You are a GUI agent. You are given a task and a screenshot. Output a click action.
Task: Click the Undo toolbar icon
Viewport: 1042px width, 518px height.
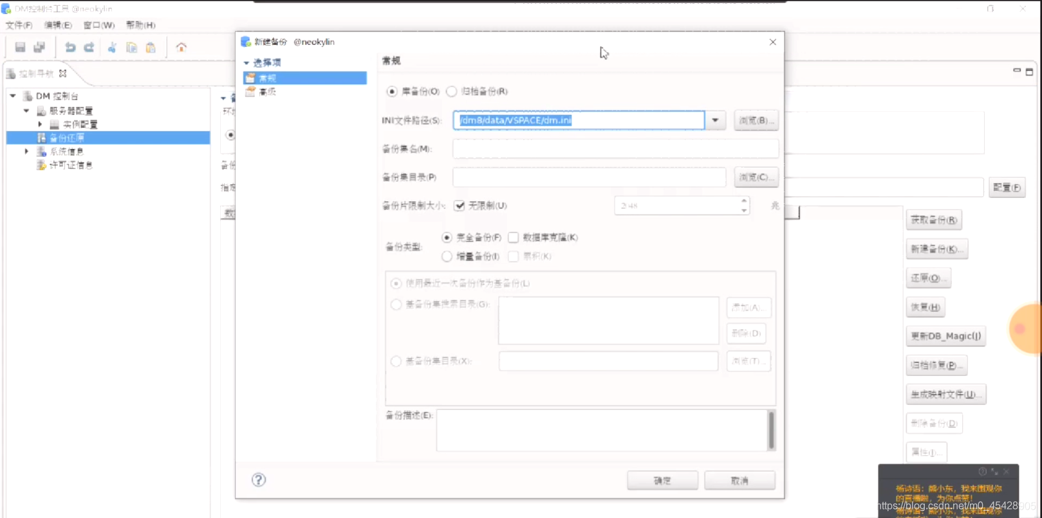click(x=70, y=48)
